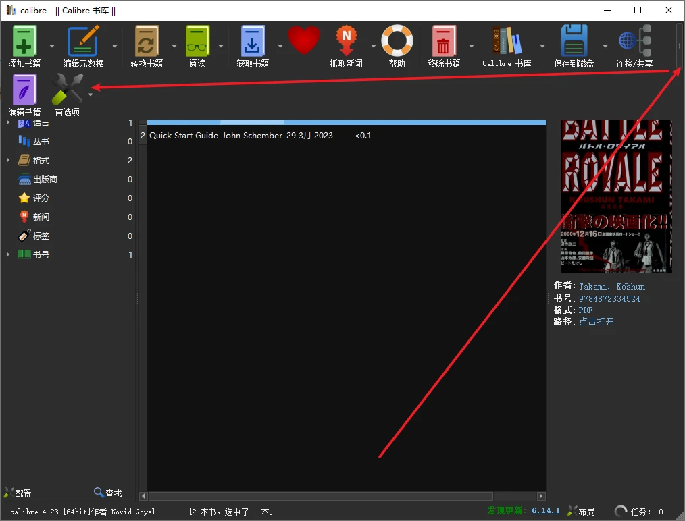The image size is (685, 521).
Task: Open dropdown arrow next to 添加书籍
Action: point(52,46)
